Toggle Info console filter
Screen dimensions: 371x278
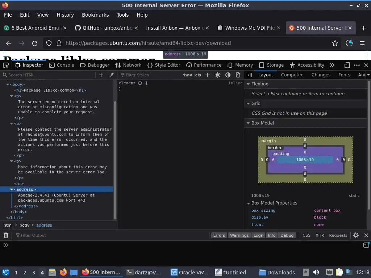[272, 235]
